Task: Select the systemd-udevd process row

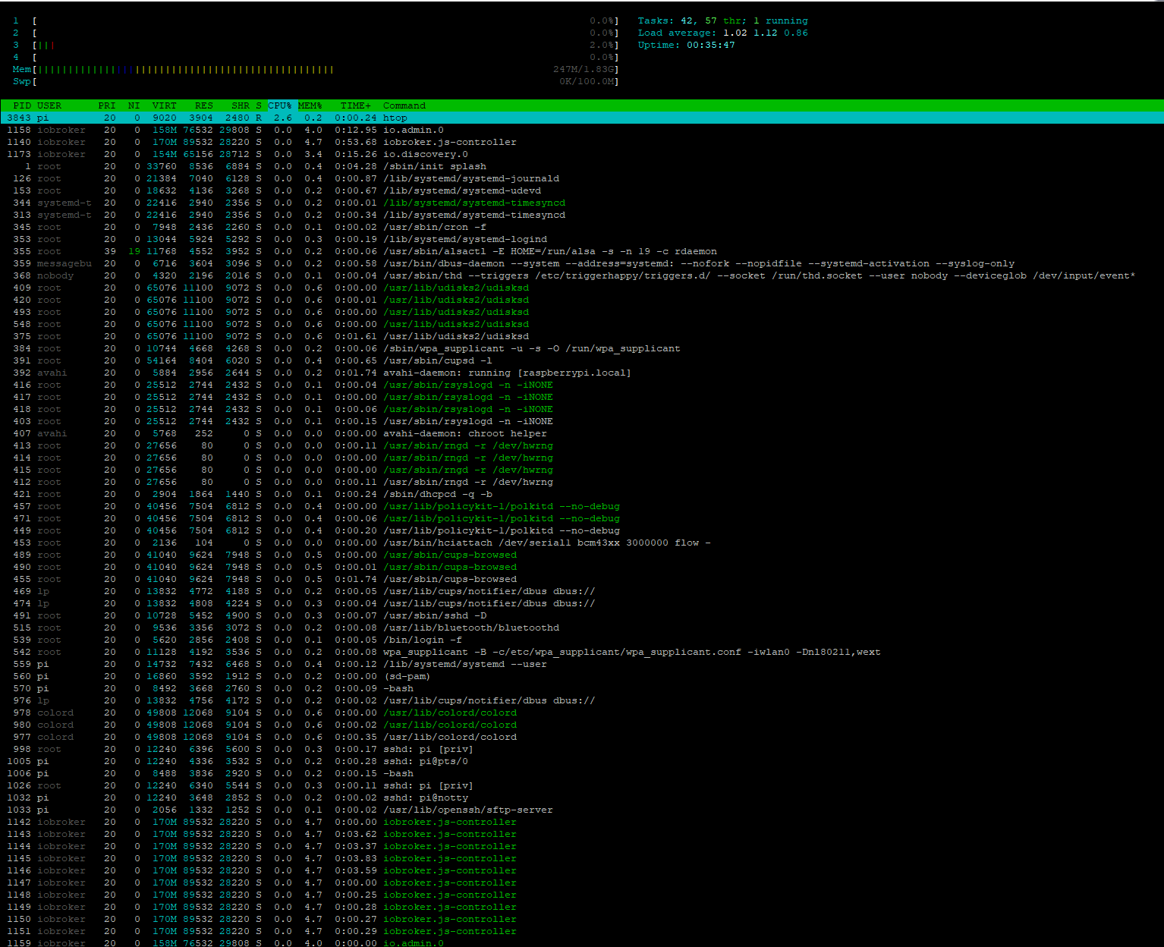Action: click(582, 190)
